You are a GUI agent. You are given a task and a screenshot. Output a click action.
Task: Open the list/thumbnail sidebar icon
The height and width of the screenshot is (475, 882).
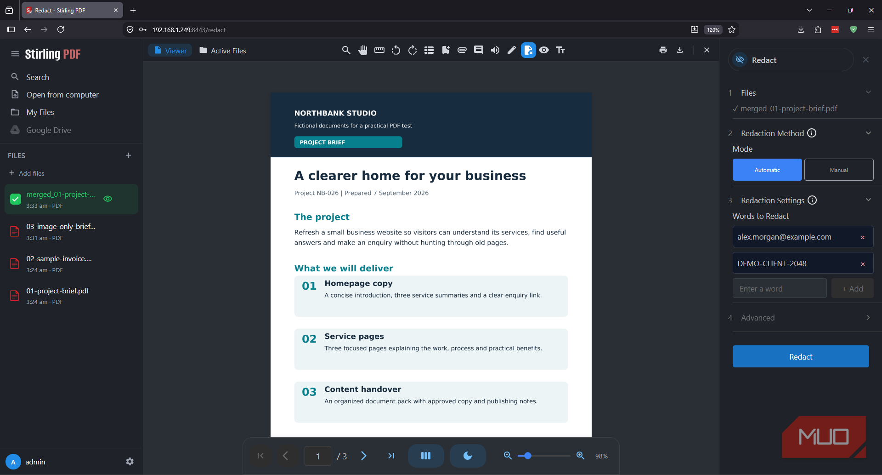(429, 50)
